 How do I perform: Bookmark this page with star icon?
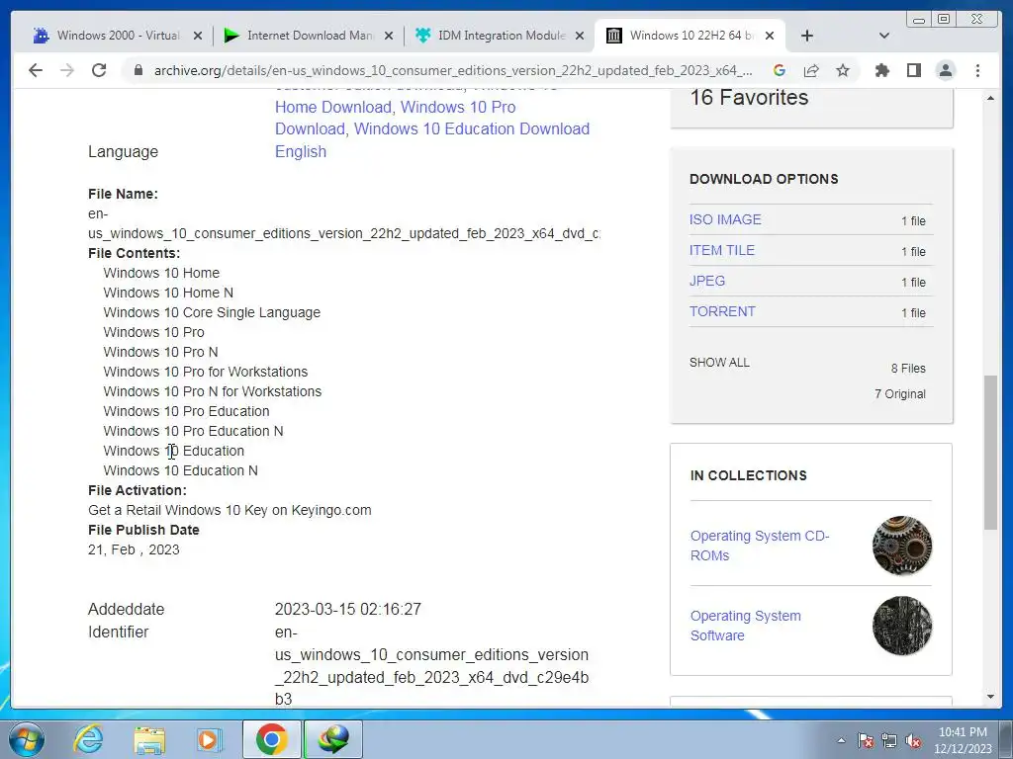(x=843, y=70)
